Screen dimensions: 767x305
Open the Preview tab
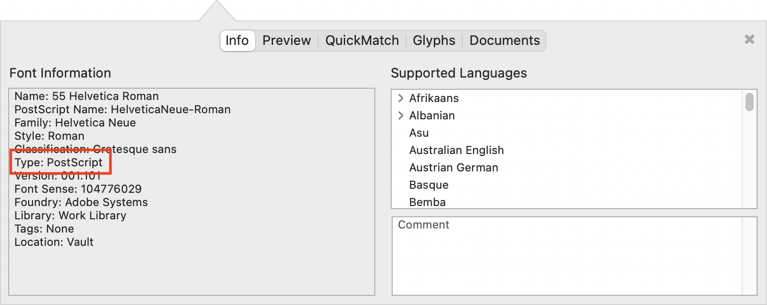(286, 41)
